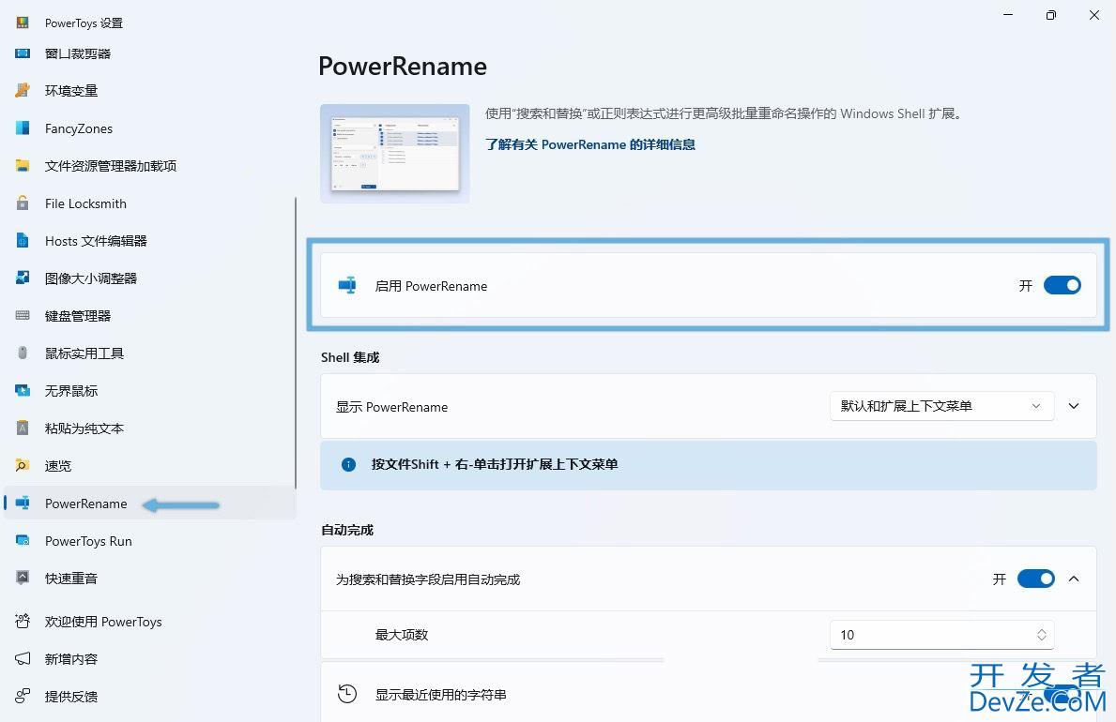The width and height of the screenshot is (1116, 722).
Task: Click the info icon in Shift tip bar
Action: coord(349,464)
